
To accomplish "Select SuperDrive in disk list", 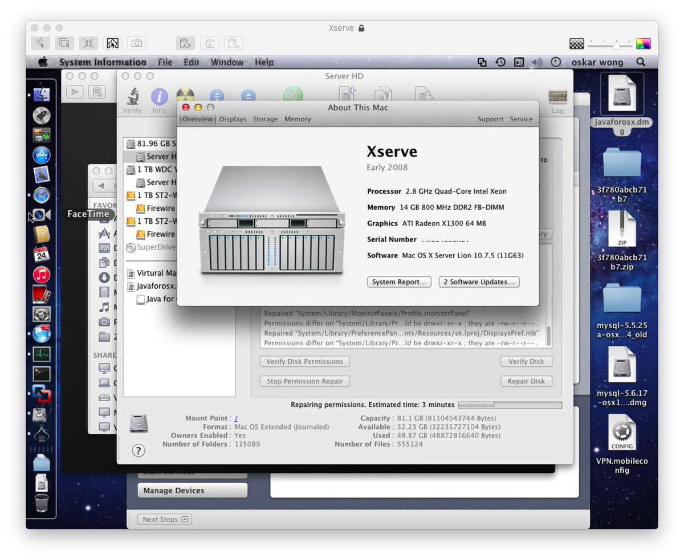I will click(151, 247).
